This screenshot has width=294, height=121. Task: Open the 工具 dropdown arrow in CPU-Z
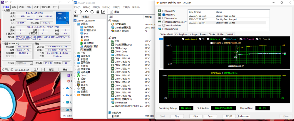pos(43,70)
